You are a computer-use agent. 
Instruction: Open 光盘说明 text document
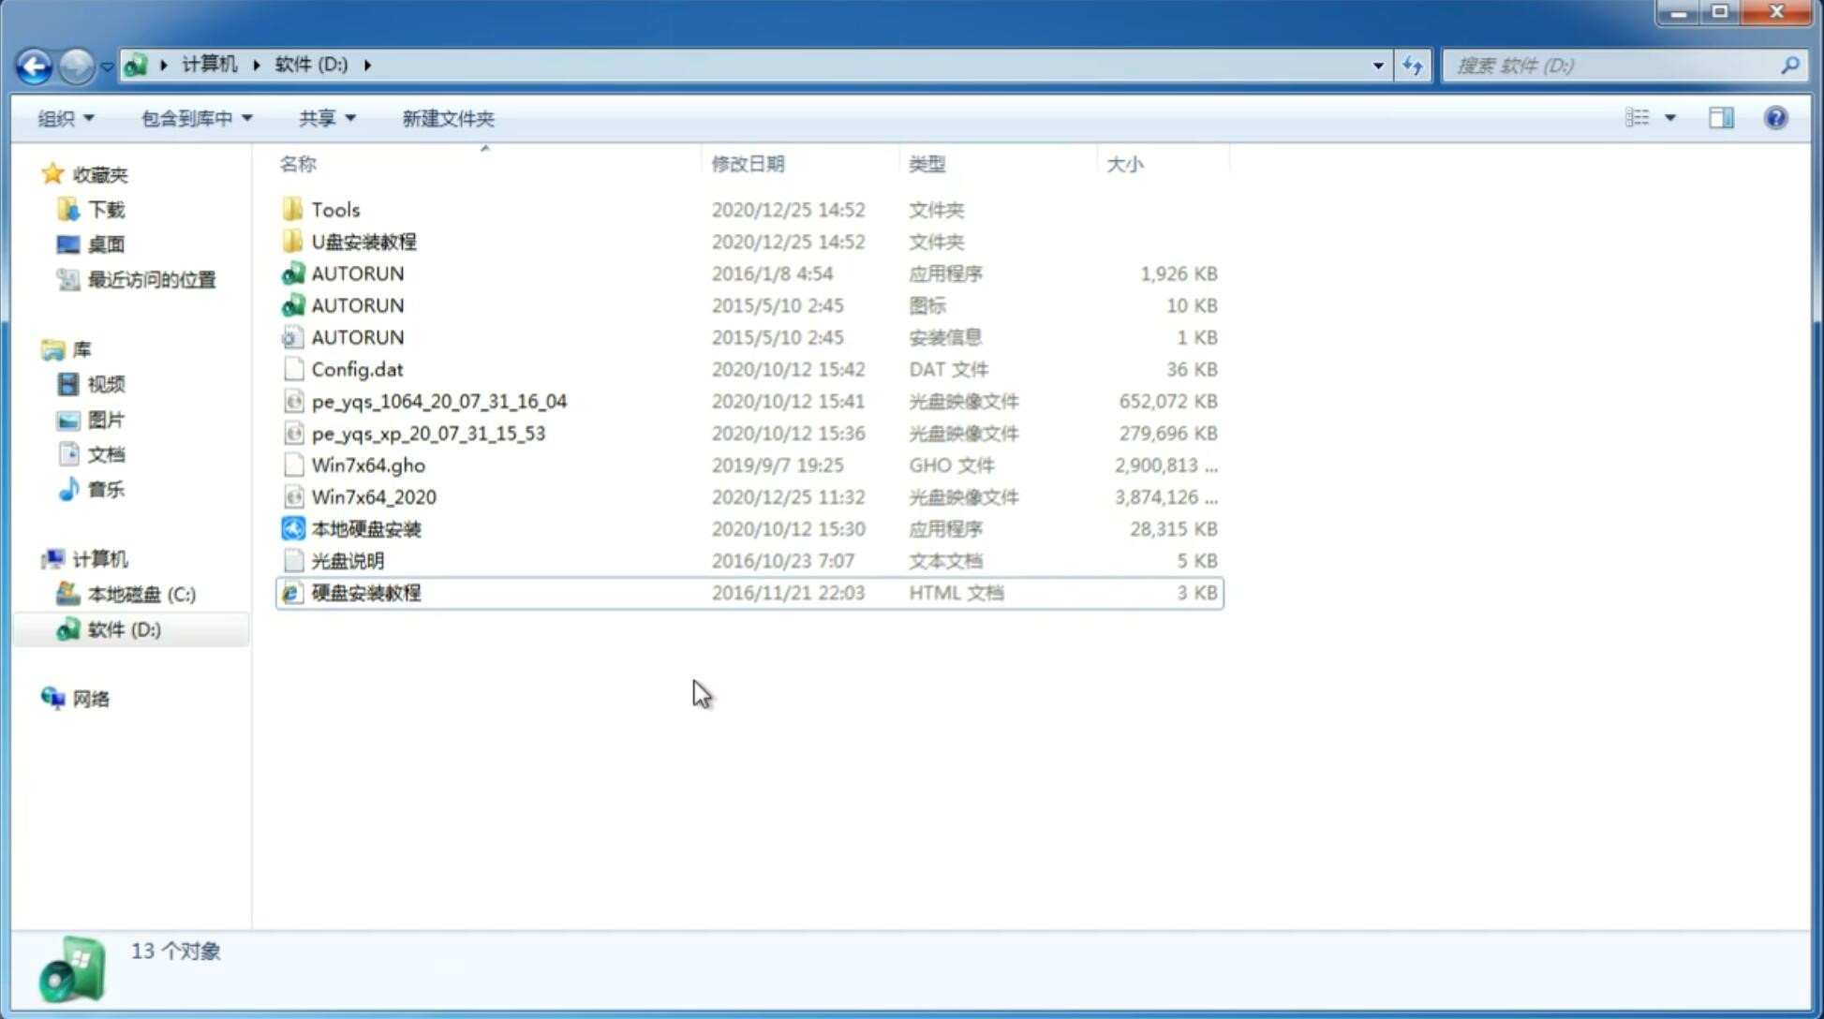click(x=347, y=559)
